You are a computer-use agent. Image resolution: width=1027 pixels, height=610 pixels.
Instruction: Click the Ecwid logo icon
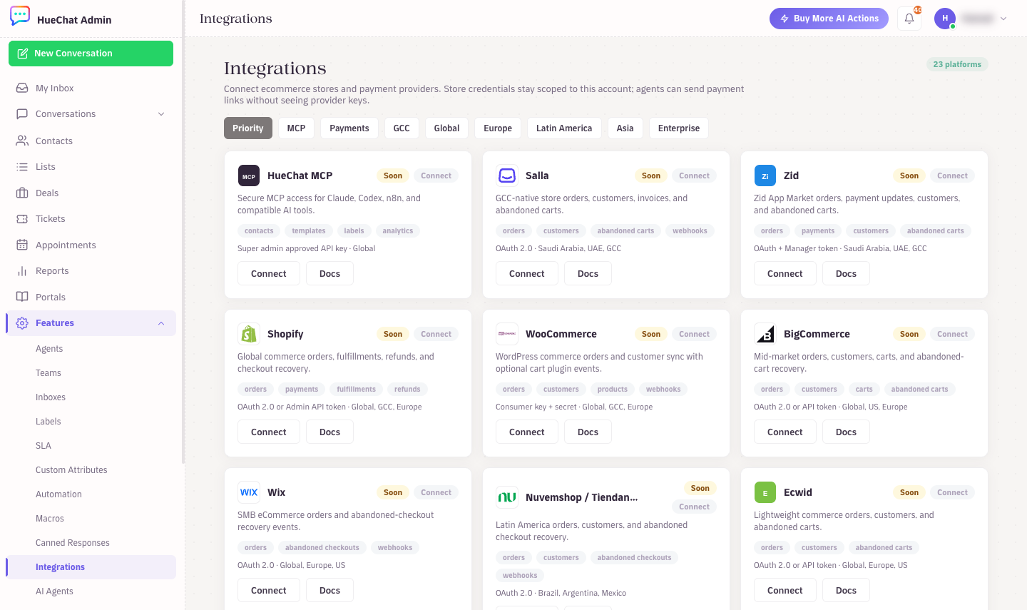[x=765, y=492]
